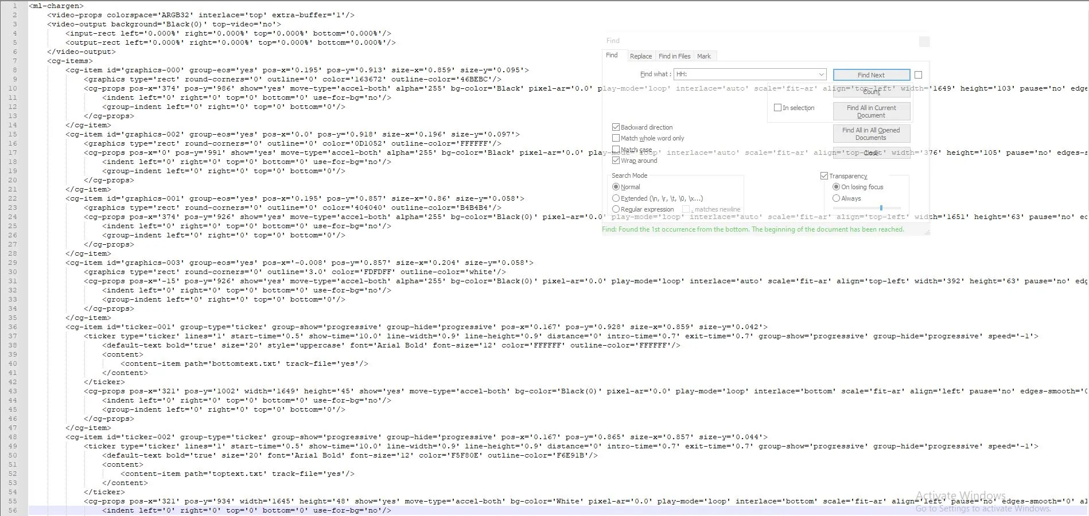Select the Extended search mode radio
Screen dimensions: 1089x516
[616, 198]
